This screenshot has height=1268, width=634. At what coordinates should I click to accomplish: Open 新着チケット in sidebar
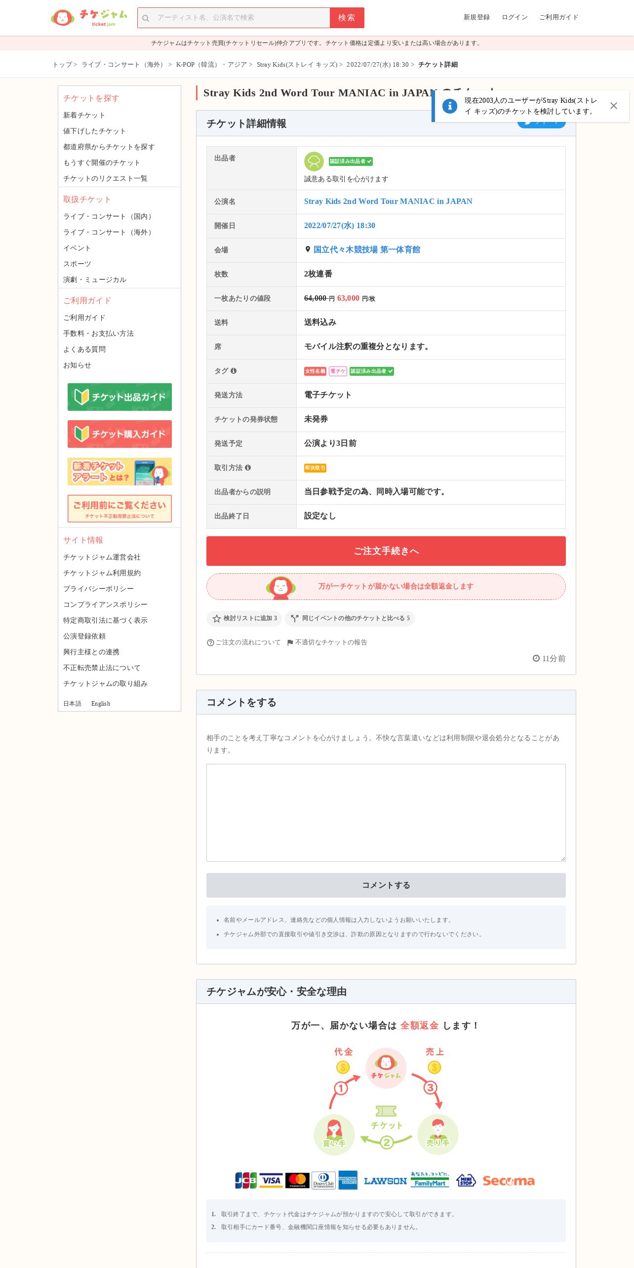coord(84,115)
